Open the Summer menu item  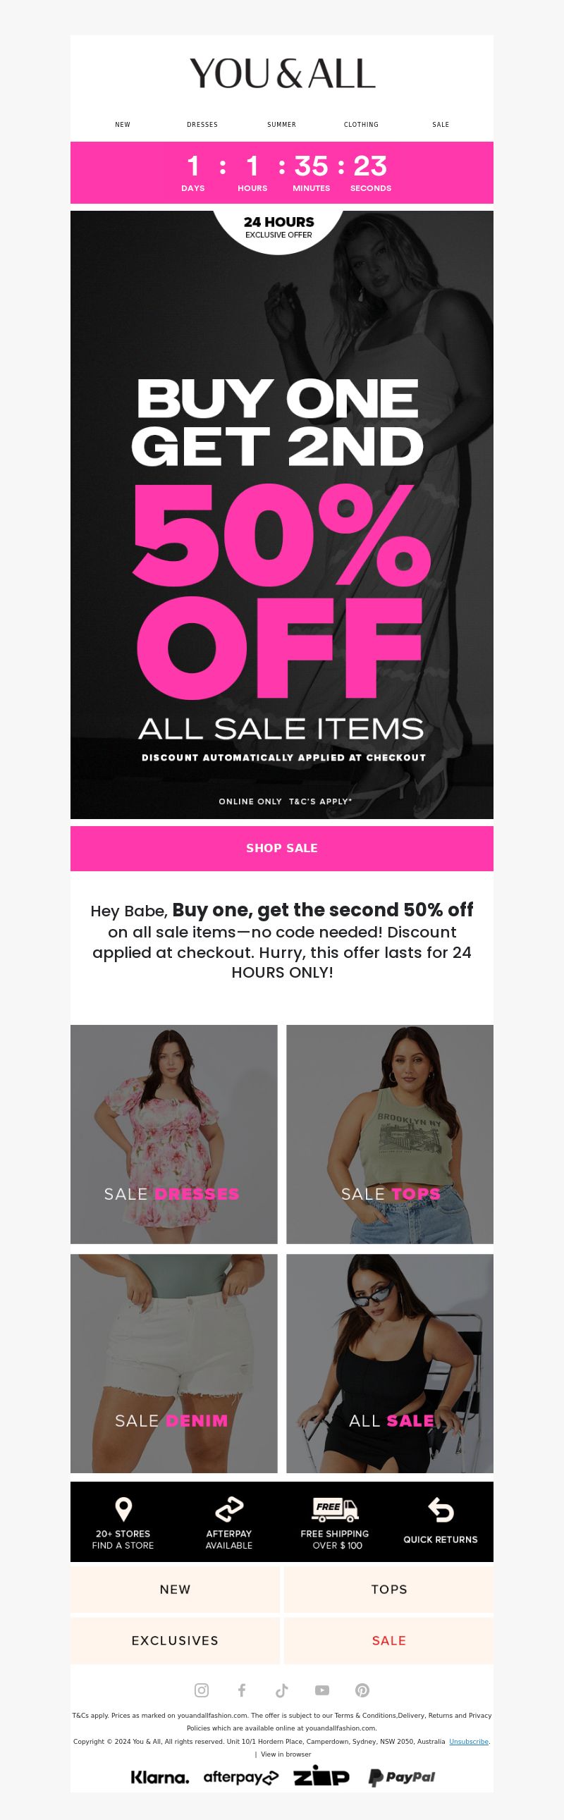pyautogui.click(x=281, y=124)
